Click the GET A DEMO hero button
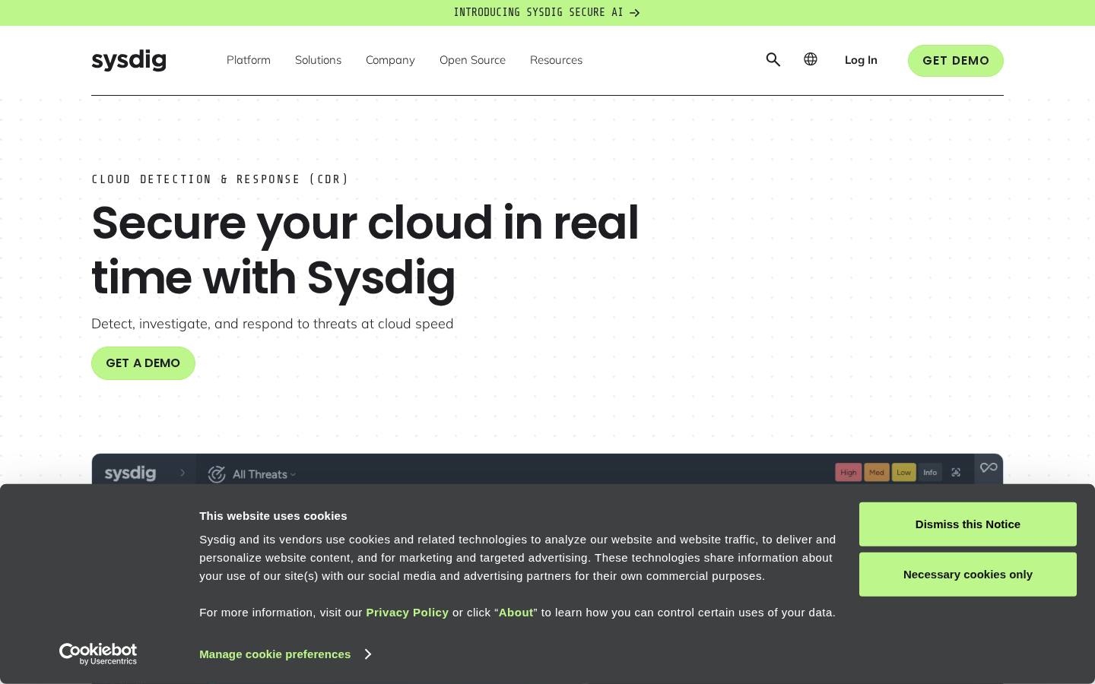Screen dimensions: 1095x684 pos(143,363)
